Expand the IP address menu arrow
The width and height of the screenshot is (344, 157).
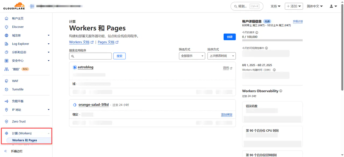coord(49,110)
